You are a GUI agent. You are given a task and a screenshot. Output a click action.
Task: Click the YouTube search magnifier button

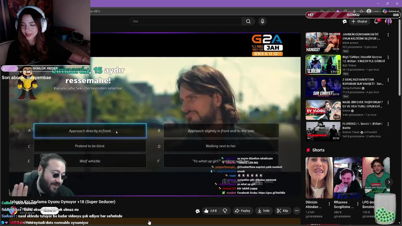pos(248,21)
